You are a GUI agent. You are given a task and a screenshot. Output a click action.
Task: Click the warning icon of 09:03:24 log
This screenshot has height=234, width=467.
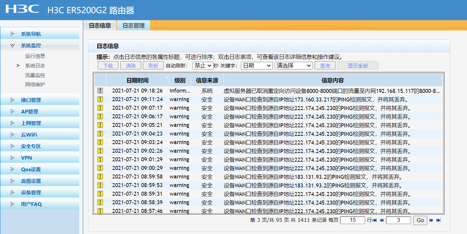click(x=100, y=142)
